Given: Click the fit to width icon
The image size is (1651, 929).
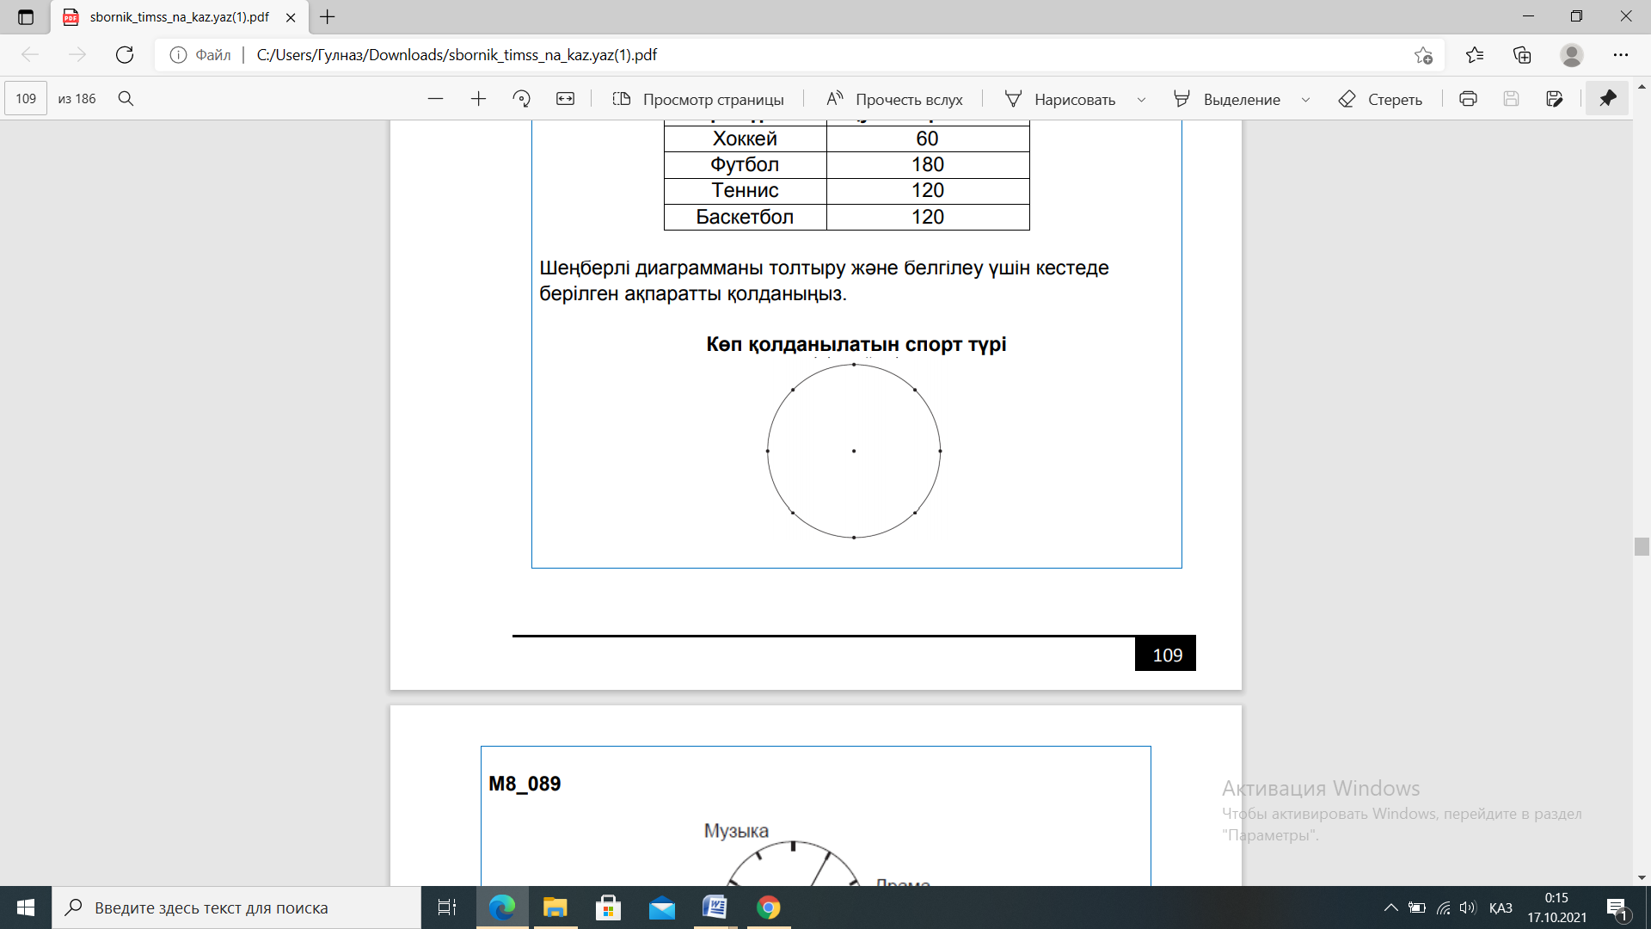Looking at the screenshot, I should tap(565, 99).
